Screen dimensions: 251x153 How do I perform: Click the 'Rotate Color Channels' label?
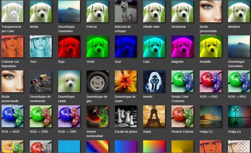[x=180, y=99]
